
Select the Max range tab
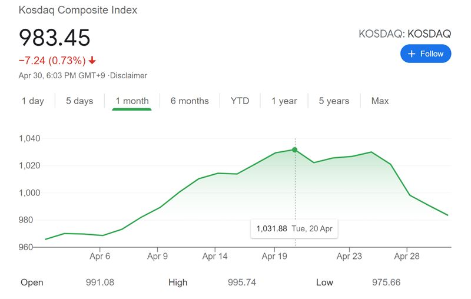(x=380, y=101)
